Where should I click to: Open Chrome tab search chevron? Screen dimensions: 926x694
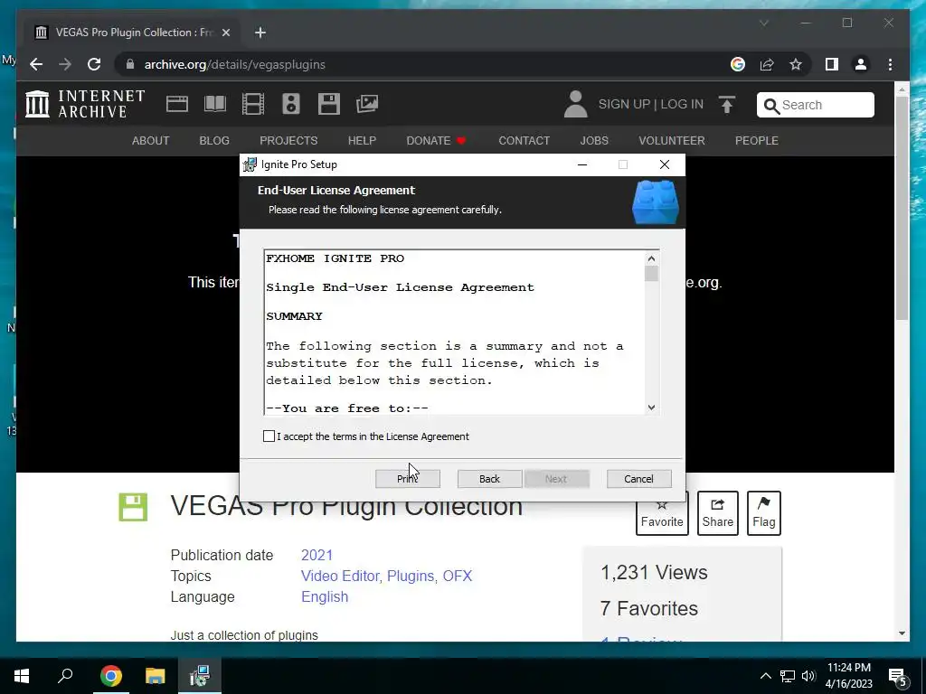(763, 23)
